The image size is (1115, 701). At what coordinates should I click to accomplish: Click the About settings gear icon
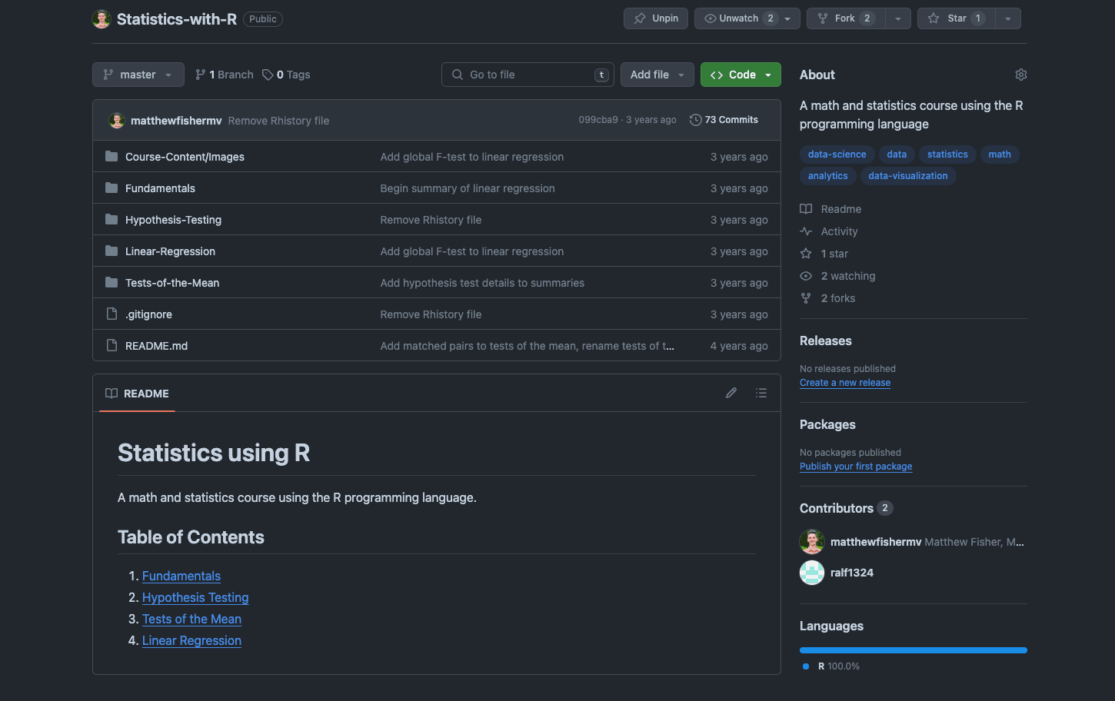(x=1020, y=75)
